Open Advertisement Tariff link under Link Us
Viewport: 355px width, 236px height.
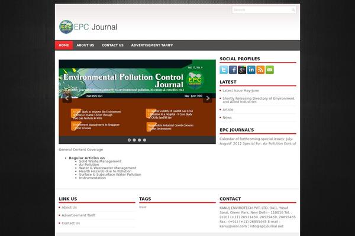click(78, 215)
